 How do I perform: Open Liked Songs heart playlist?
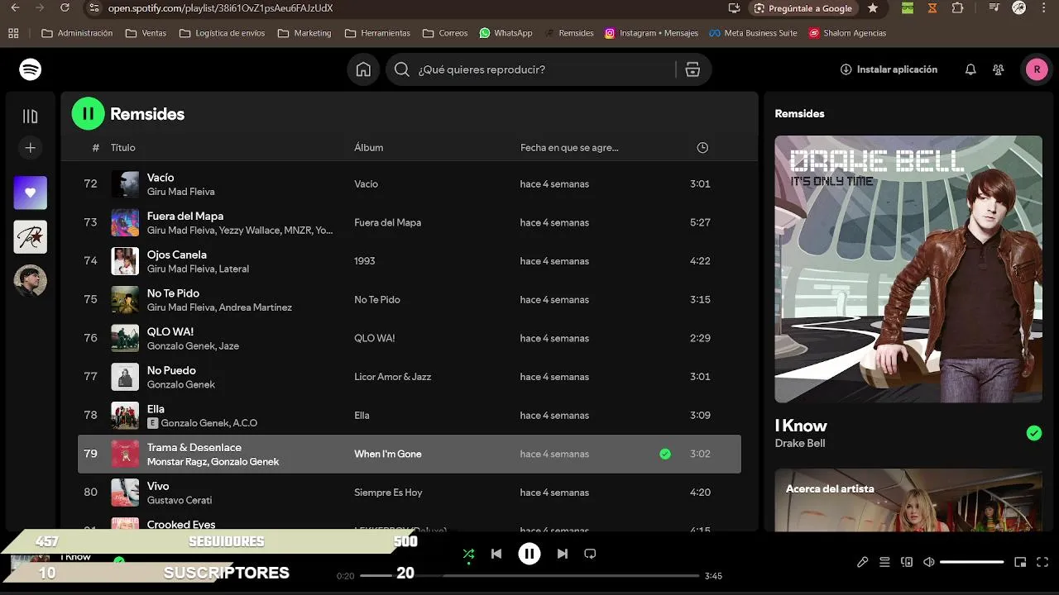31,193
